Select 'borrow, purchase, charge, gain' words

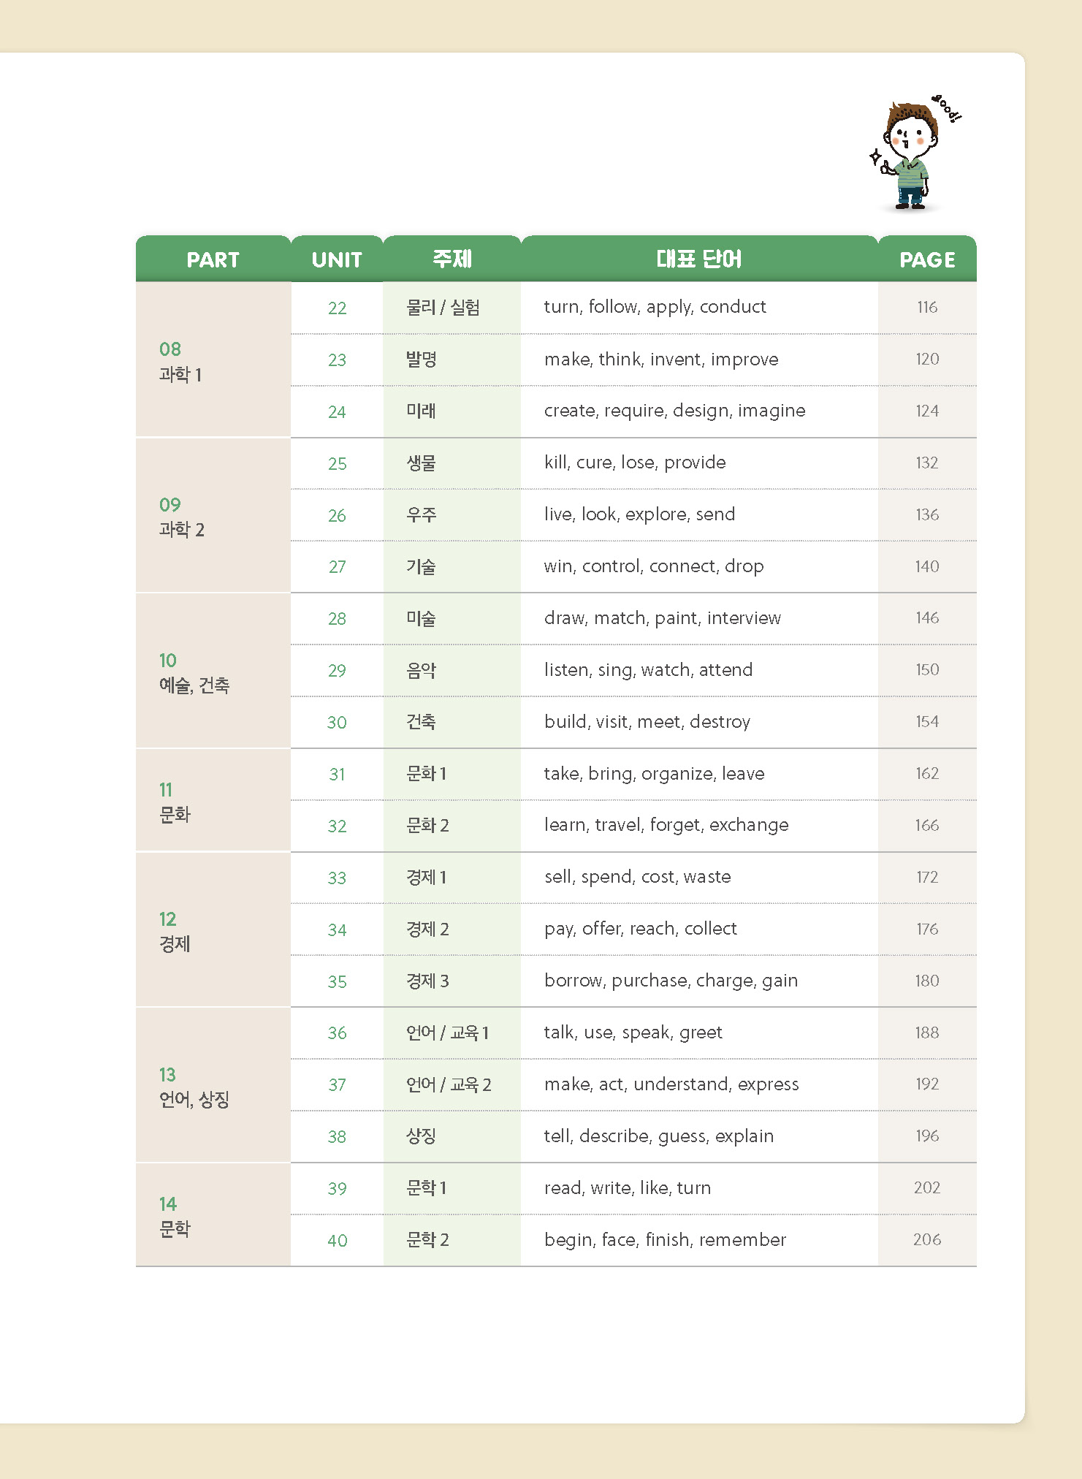pyautogui.click(x=671, y=981)
